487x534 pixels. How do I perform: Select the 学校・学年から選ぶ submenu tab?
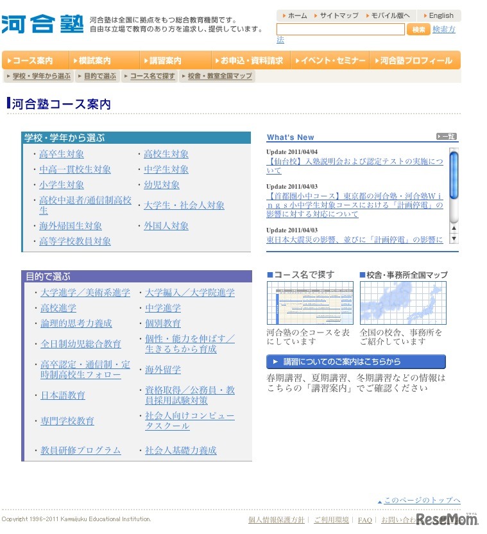tap(38, 76)
